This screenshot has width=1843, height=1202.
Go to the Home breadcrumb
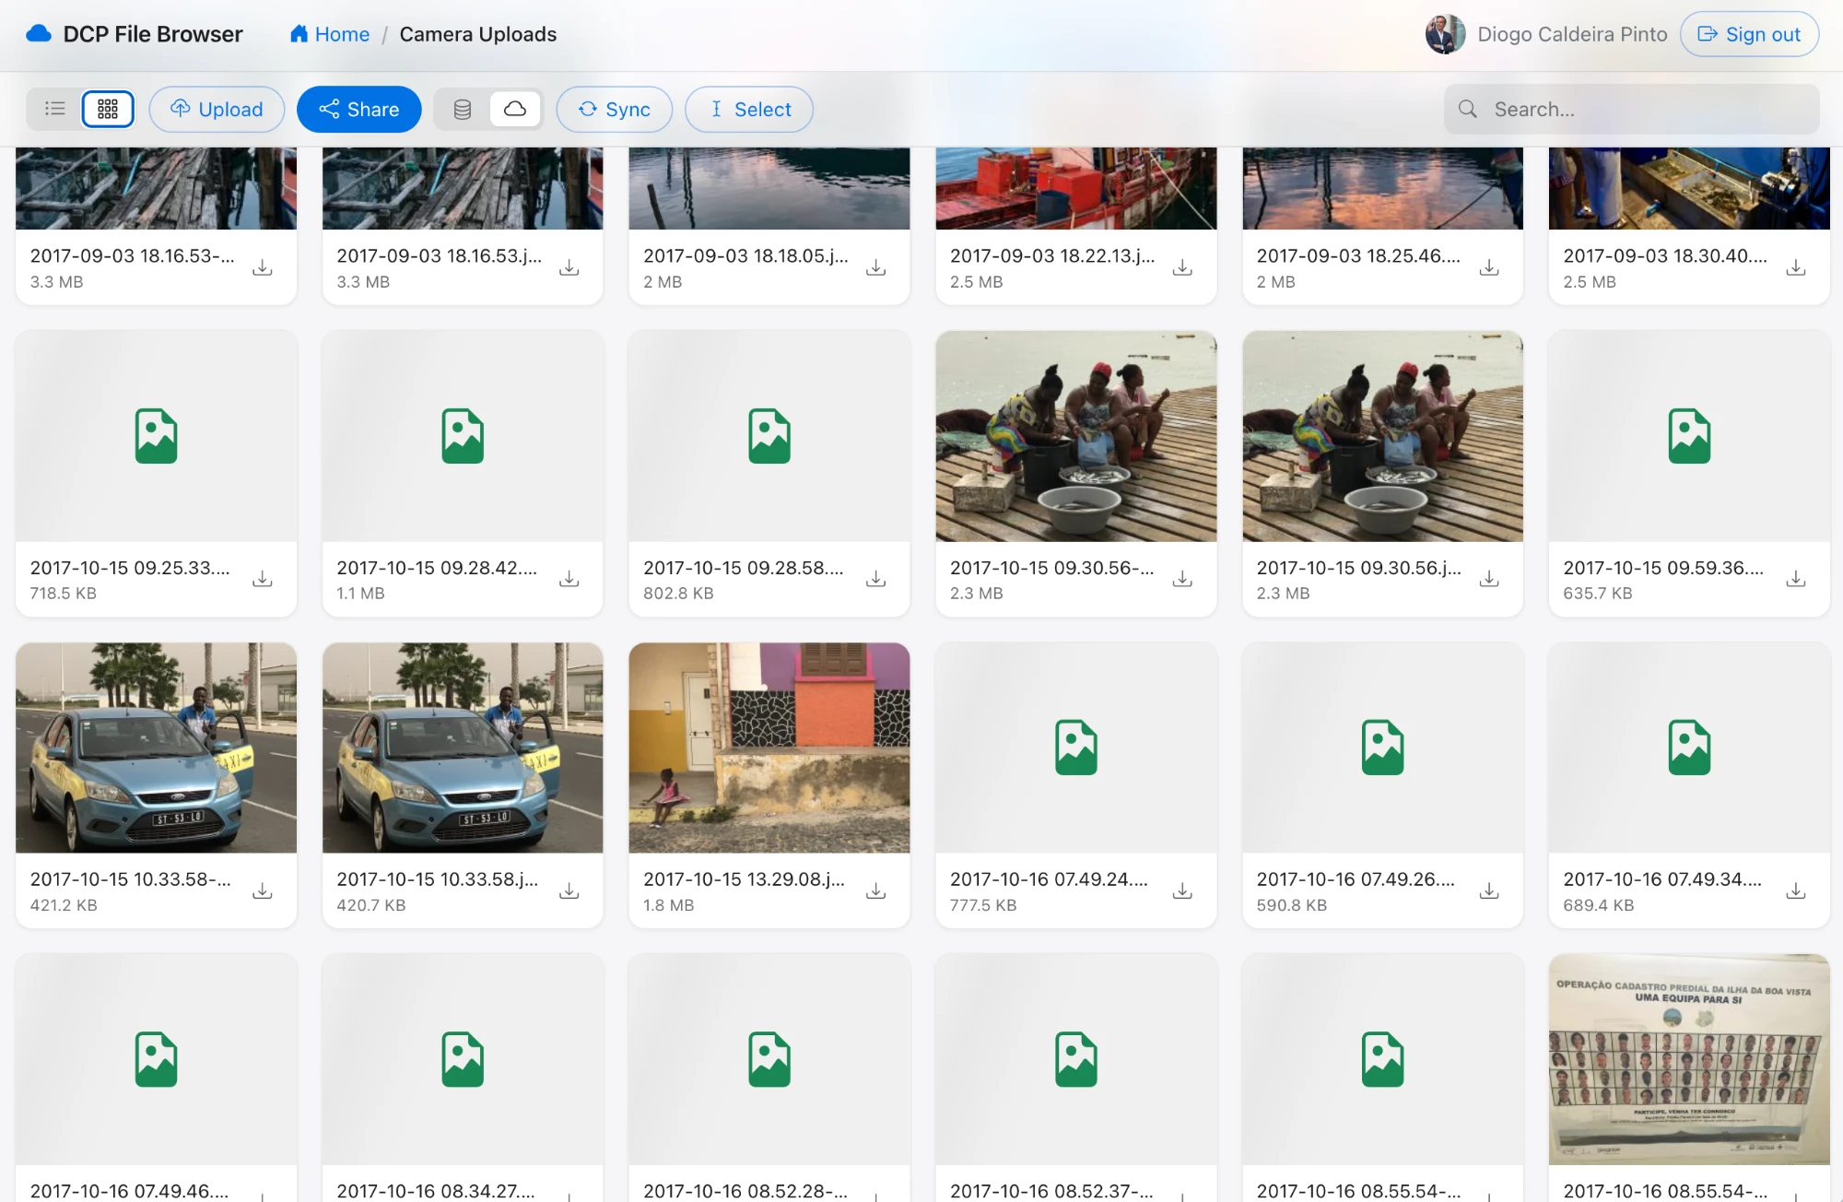(330, 34)
